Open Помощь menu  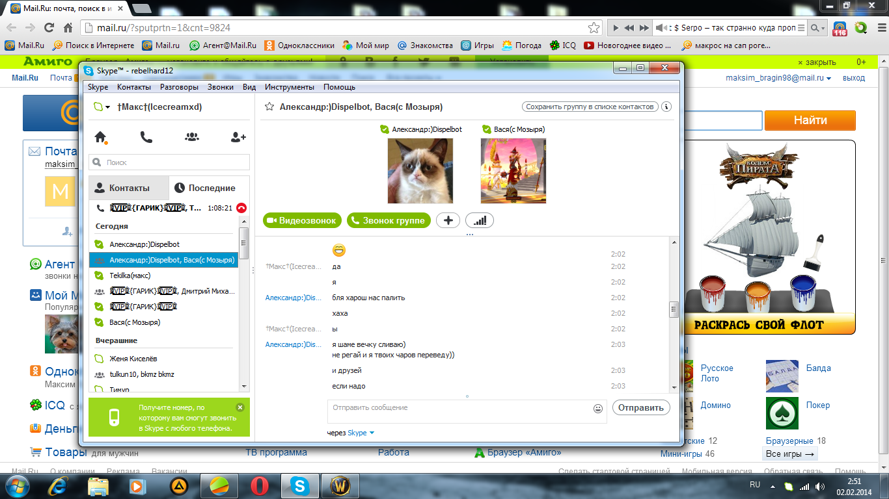tap(340, 87)
